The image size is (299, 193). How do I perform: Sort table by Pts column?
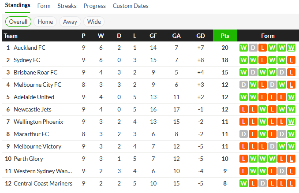(x=225, y=36)
